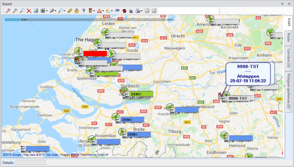Select the zoom out magnifier tool

pos(15,11)
